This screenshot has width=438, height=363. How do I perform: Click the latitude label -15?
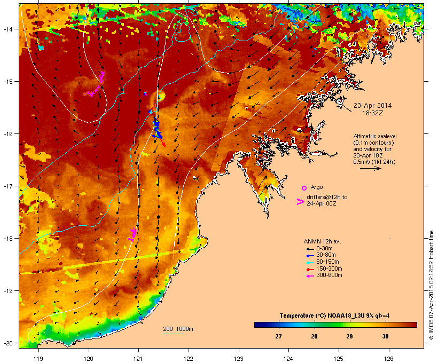pyautogui.click(x=7, y=82)
